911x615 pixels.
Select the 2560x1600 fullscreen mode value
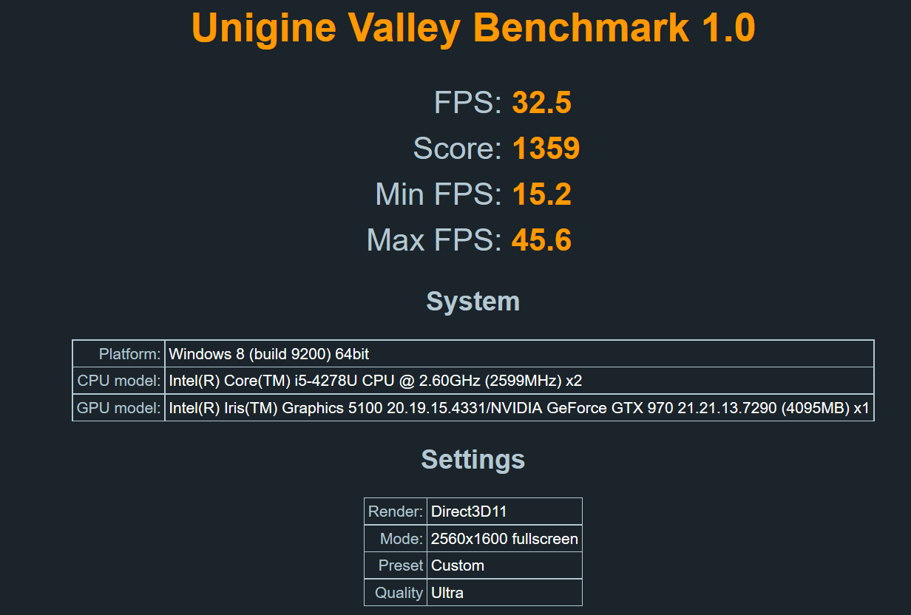pos(504,539)
